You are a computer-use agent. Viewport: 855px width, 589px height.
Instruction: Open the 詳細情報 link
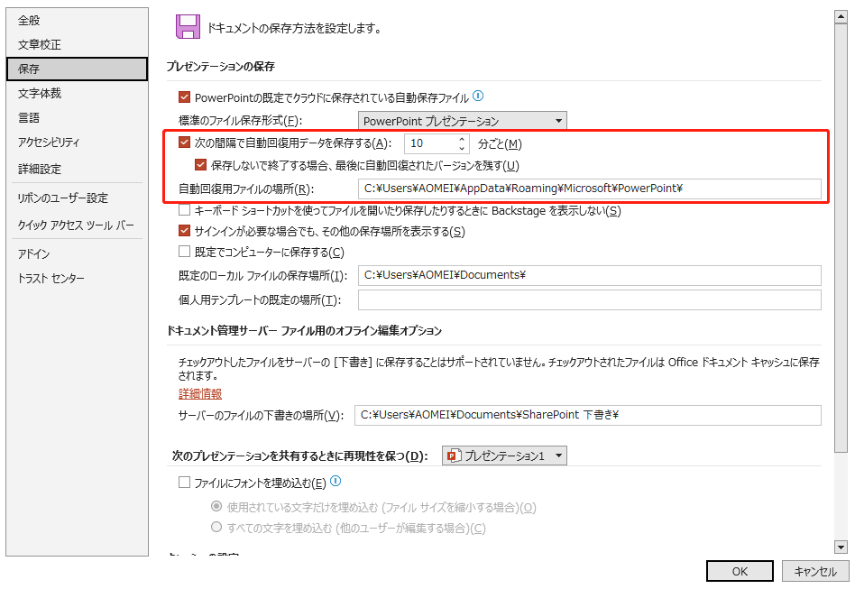tap(200, 394)
